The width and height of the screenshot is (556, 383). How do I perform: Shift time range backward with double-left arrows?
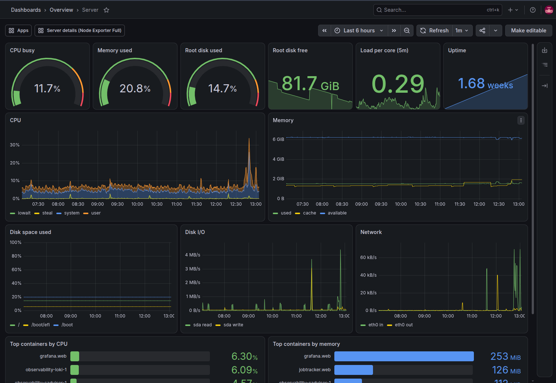click(324, 31)
